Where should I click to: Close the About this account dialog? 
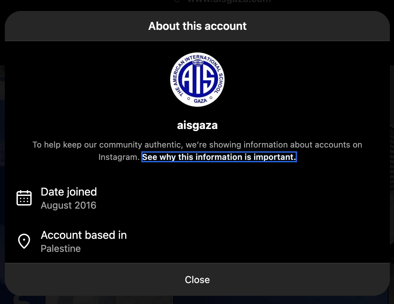pyautogui.click(x=197, y=280)
